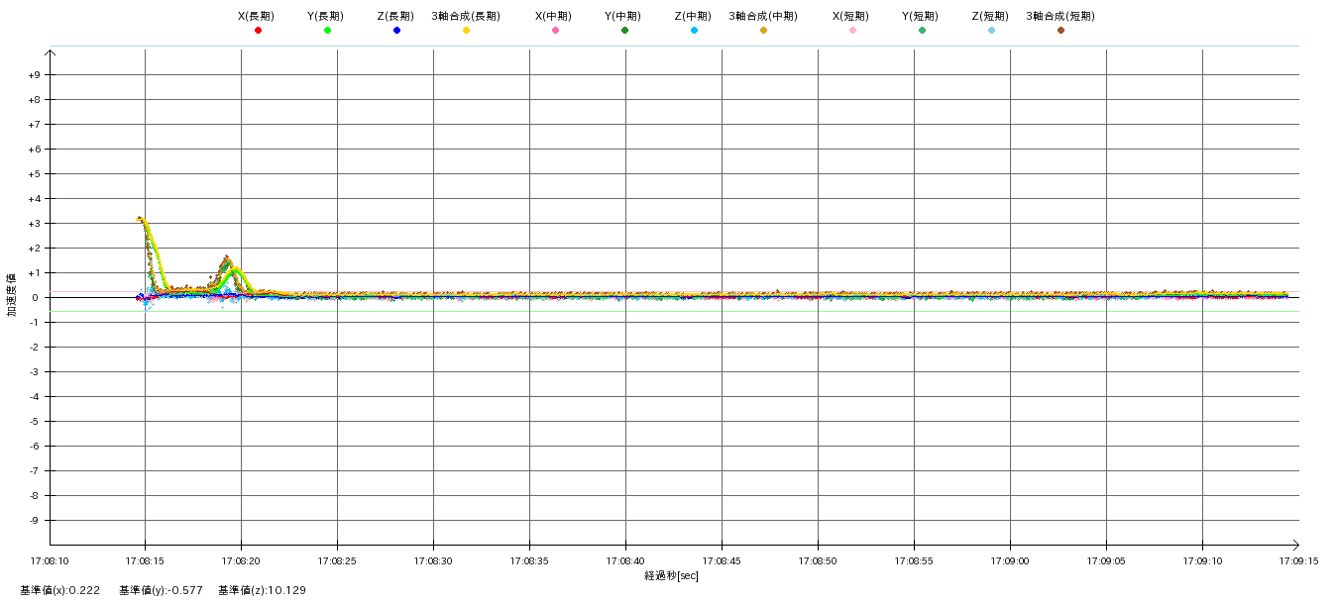Click the +9 y-axis tick label
The width and height of the screenshot is (1338, 604).
click(x=34, y=75)
